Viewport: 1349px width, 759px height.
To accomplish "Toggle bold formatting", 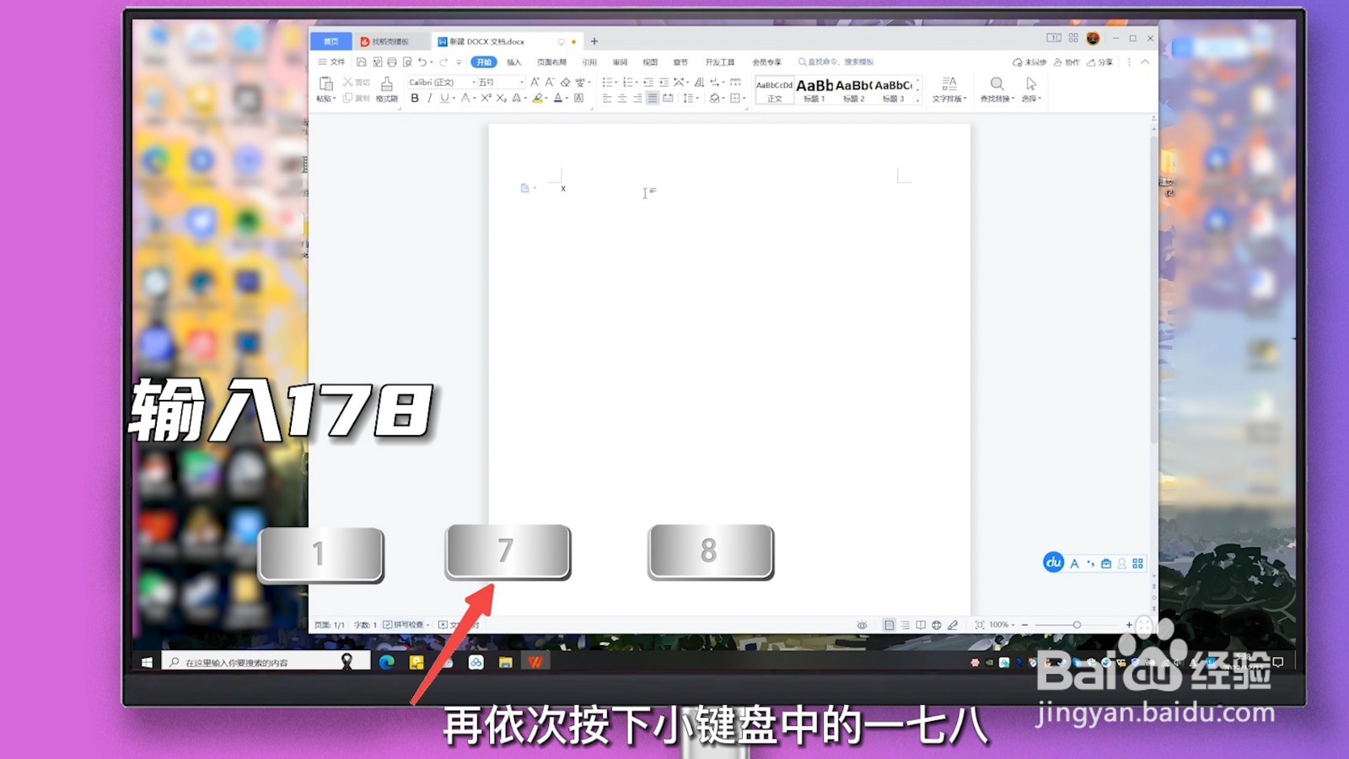I will (x=414, y=99).
